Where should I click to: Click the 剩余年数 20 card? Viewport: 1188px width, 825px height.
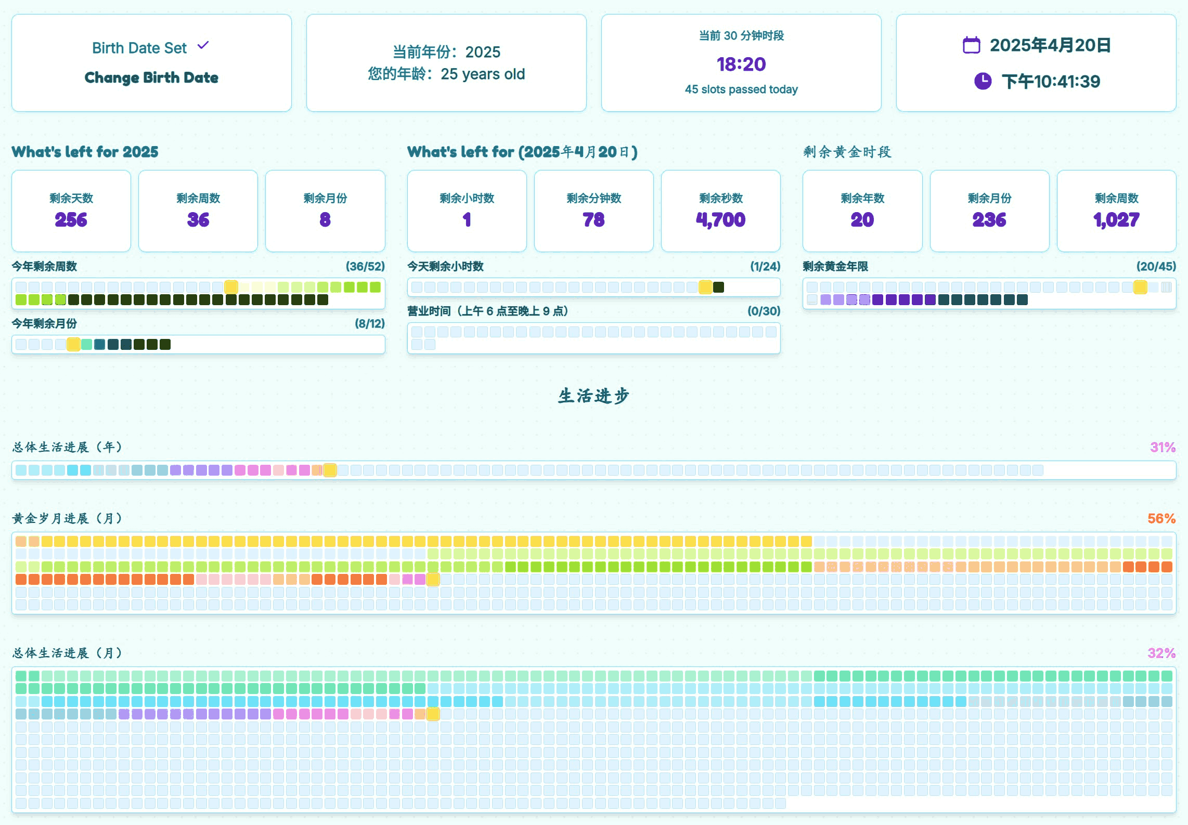coord(862,211)
